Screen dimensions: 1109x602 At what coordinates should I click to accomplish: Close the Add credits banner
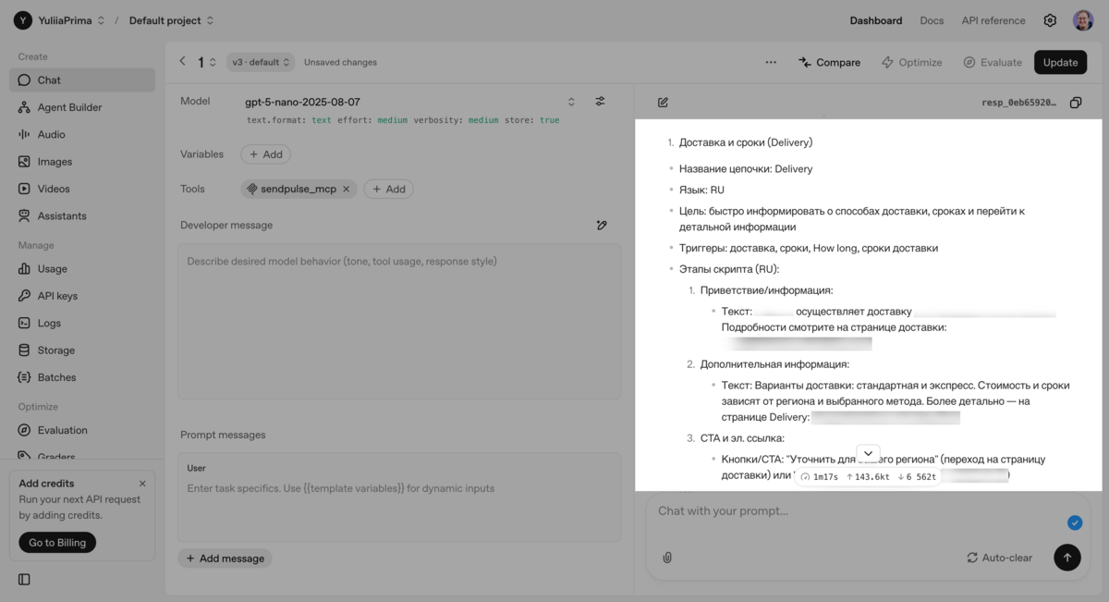click(142, 484)
